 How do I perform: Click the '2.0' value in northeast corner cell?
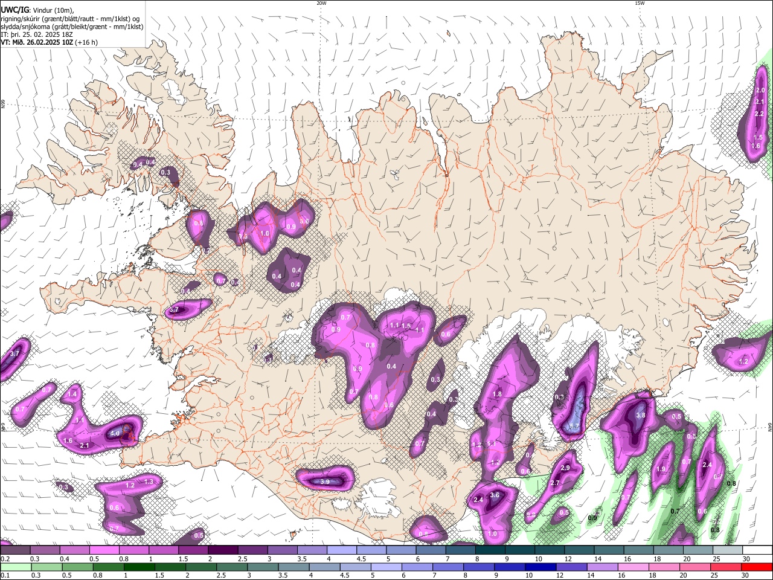coord(760,90)
